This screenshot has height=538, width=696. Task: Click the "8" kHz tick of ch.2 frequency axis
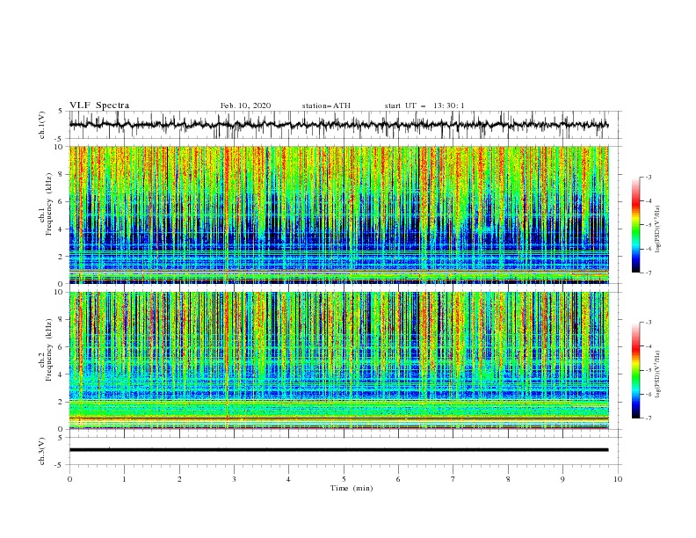click(x=62, y=320)
